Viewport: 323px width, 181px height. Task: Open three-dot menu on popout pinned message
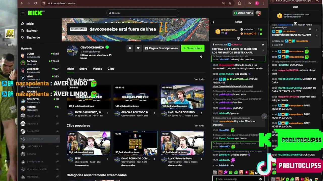[x=317, y=30]
